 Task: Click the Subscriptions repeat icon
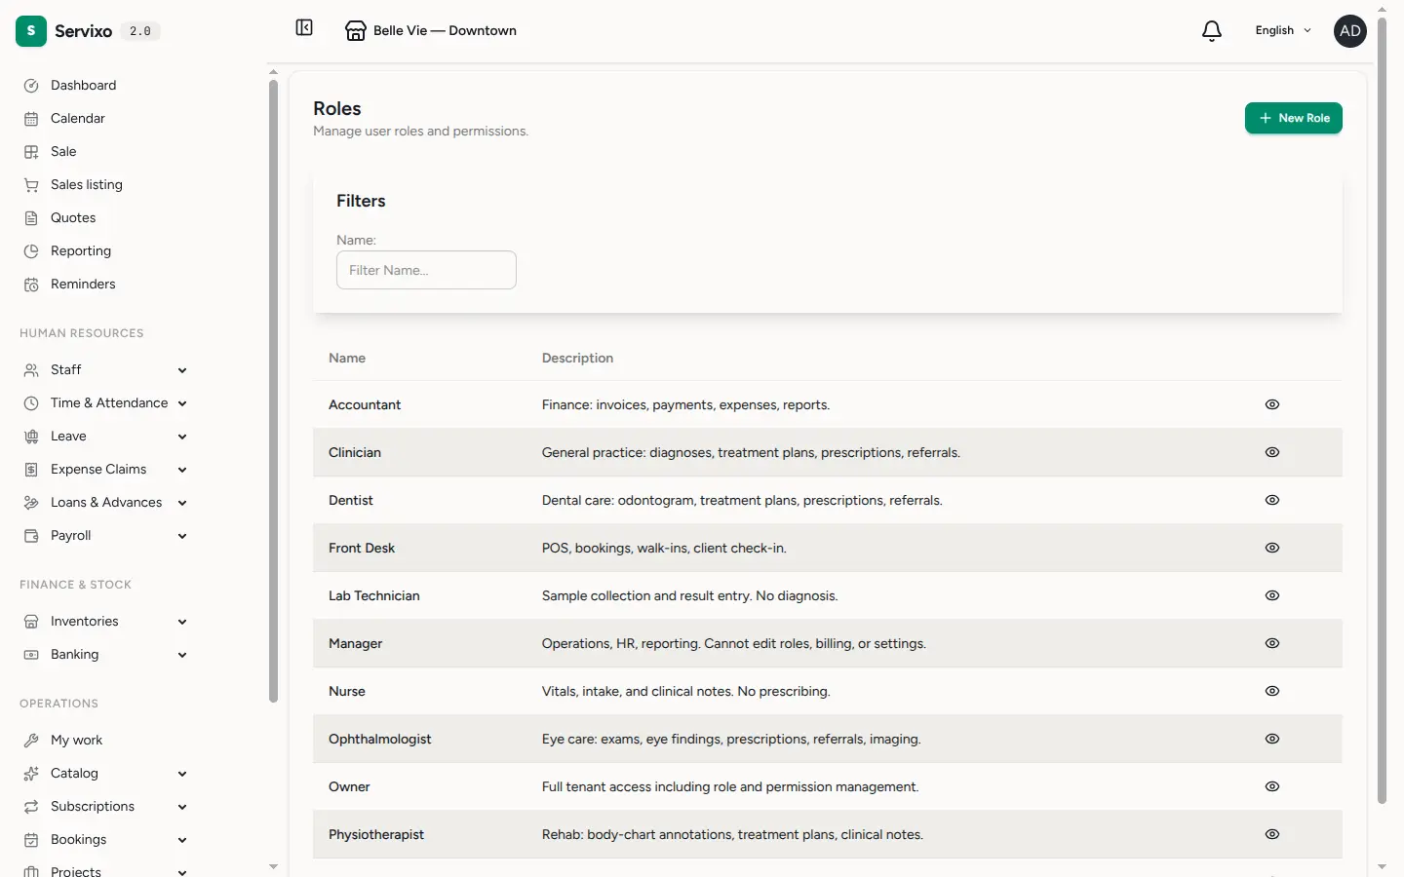pyautogui.click(x=31, y=807)
